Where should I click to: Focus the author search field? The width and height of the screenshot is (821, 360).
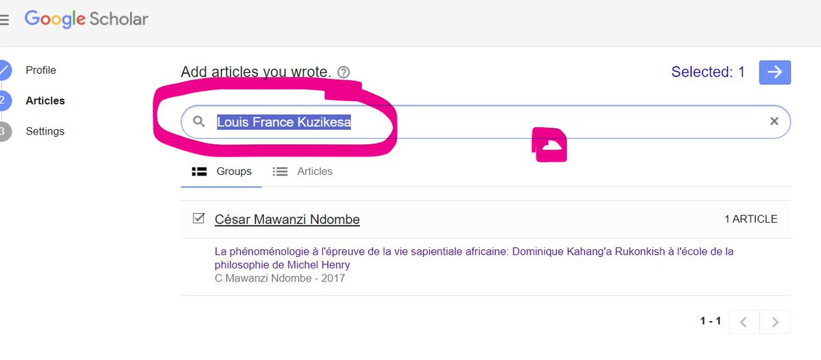pyautogui.click(x=486, y=122)
